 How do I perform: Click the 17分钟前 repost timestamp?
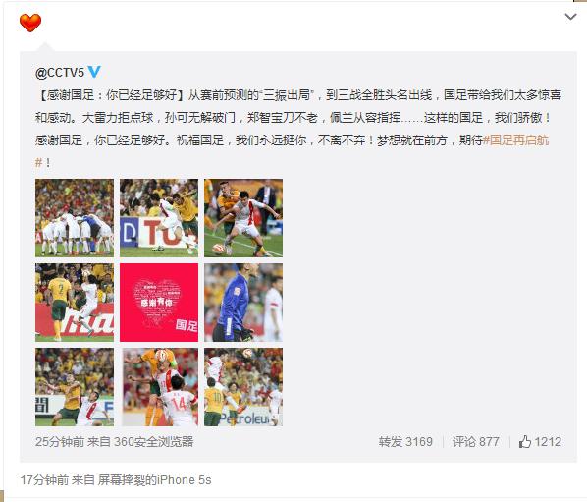point(44,480)
